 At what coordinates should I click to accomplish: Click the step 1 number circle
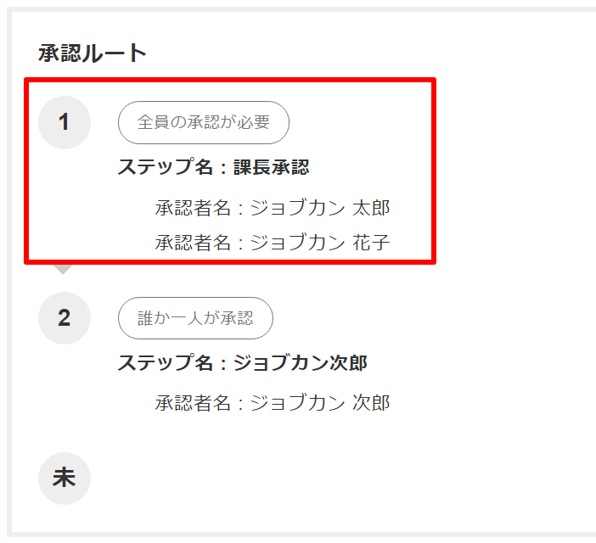point(65,123)
